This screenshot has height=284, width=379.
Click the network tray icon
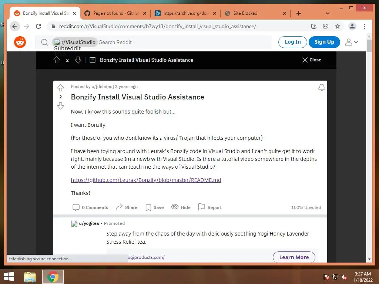point(335,277)
